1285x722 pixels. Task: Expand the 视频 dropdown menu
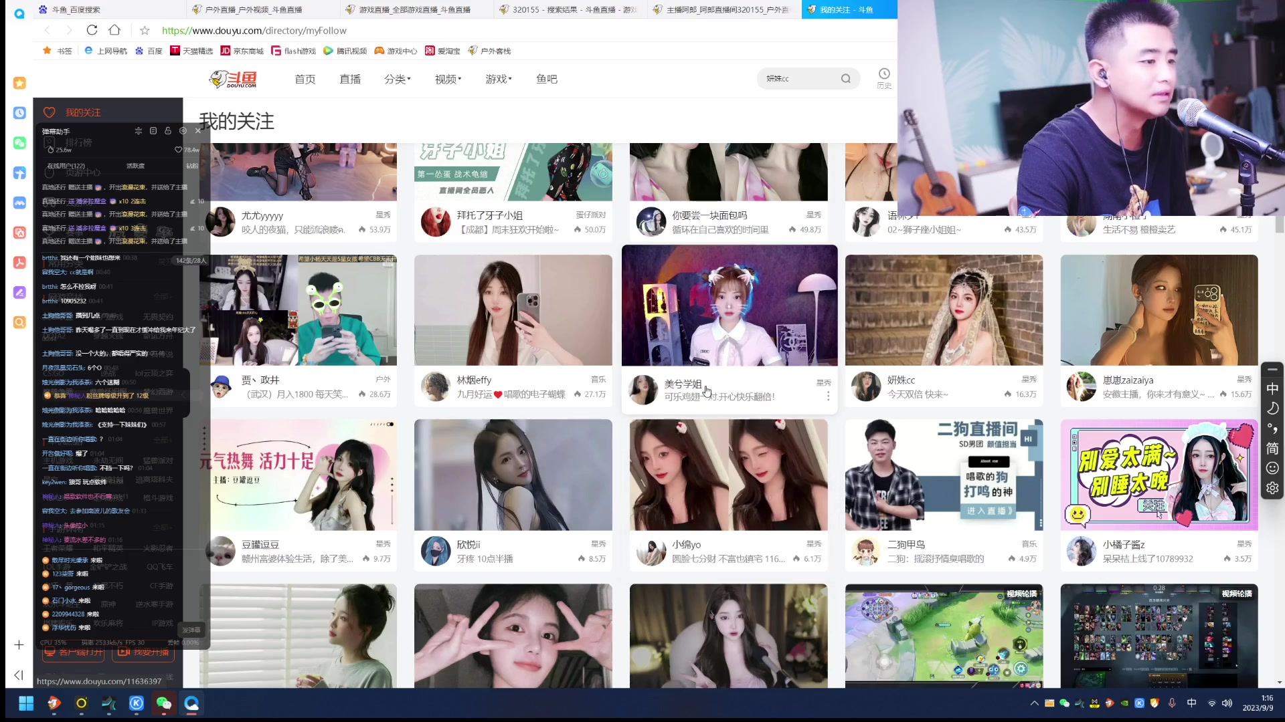pos(448,79)
